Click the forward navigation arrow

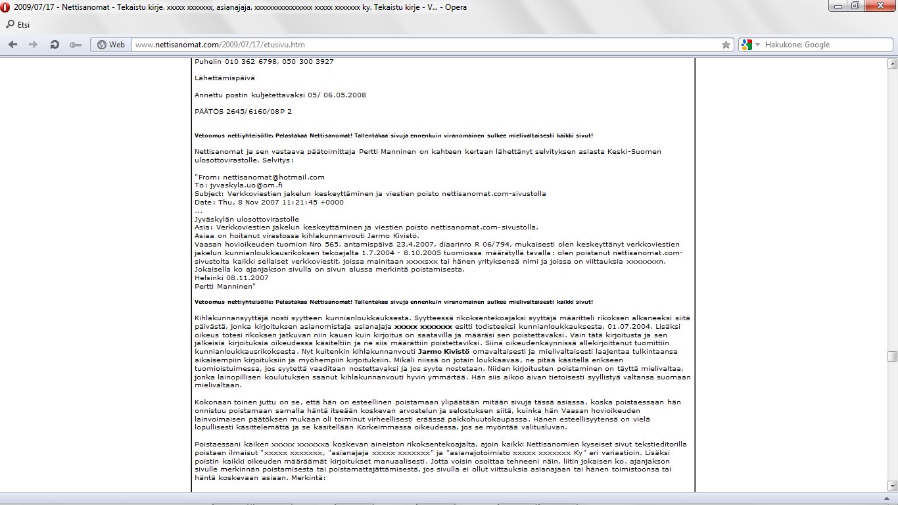coord(34,45)
